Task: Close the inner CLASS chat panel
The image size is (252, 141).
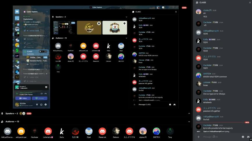Action: [x=176, y=12]
